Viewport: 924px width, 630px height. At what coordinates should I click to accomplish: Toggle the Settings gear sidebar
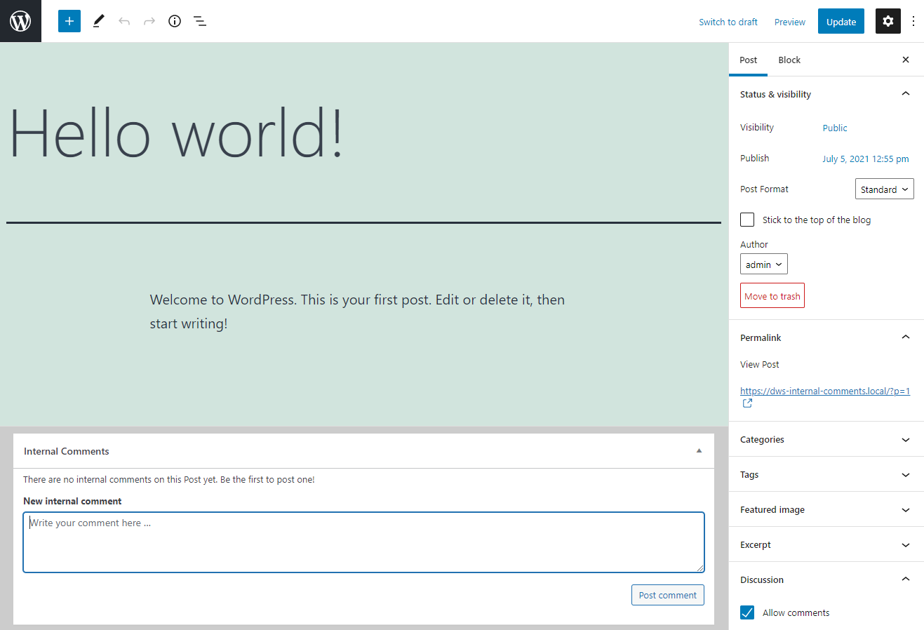(x=888, y=21)
